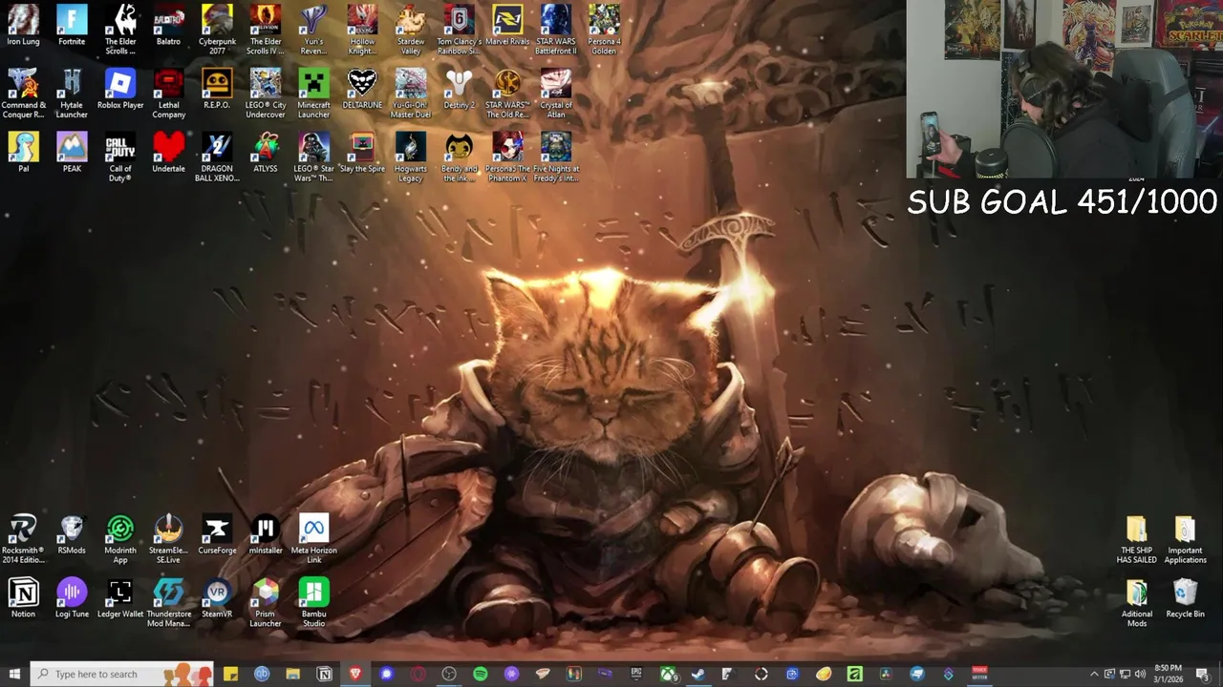This screenshot has width=1223, height=687.
Task: Launch Modrinth App icon
Action: click(x=120, y=539)
